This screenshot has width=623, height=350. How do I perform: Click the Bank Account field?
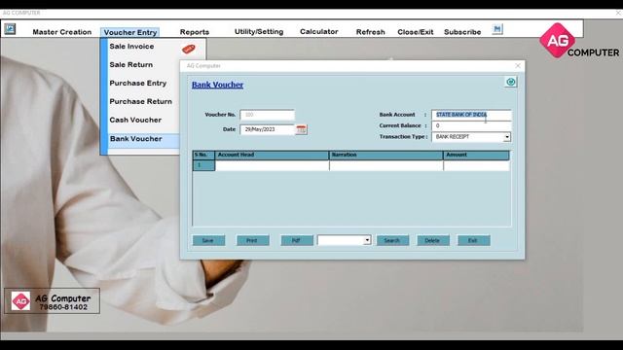[471, 115]
